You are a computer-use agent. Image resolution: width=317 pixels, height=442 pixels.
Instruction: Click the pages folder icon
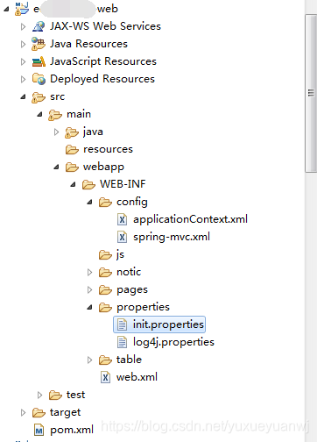point(105,290)
